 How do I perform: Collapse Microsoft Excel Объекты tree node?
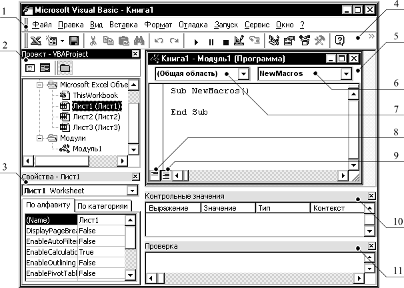(39, 85)
